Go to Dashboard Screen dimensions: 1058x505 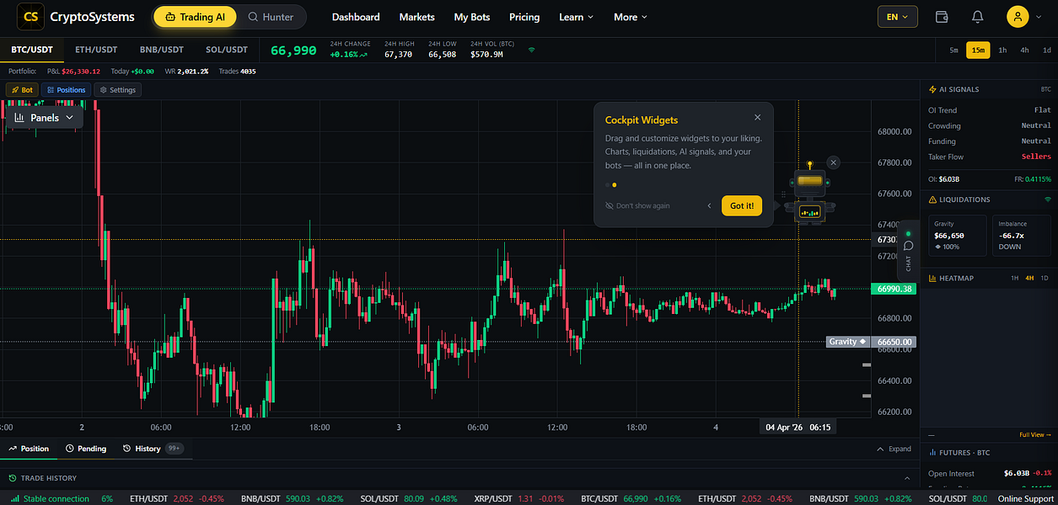point(356,17)
